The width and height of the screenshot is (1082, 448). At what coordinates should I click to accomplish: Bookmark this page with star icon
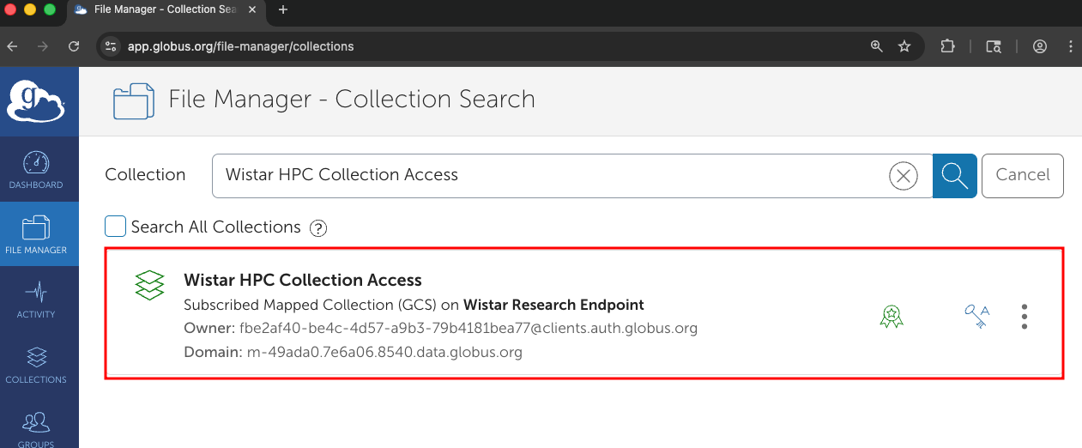coord(904,46)
